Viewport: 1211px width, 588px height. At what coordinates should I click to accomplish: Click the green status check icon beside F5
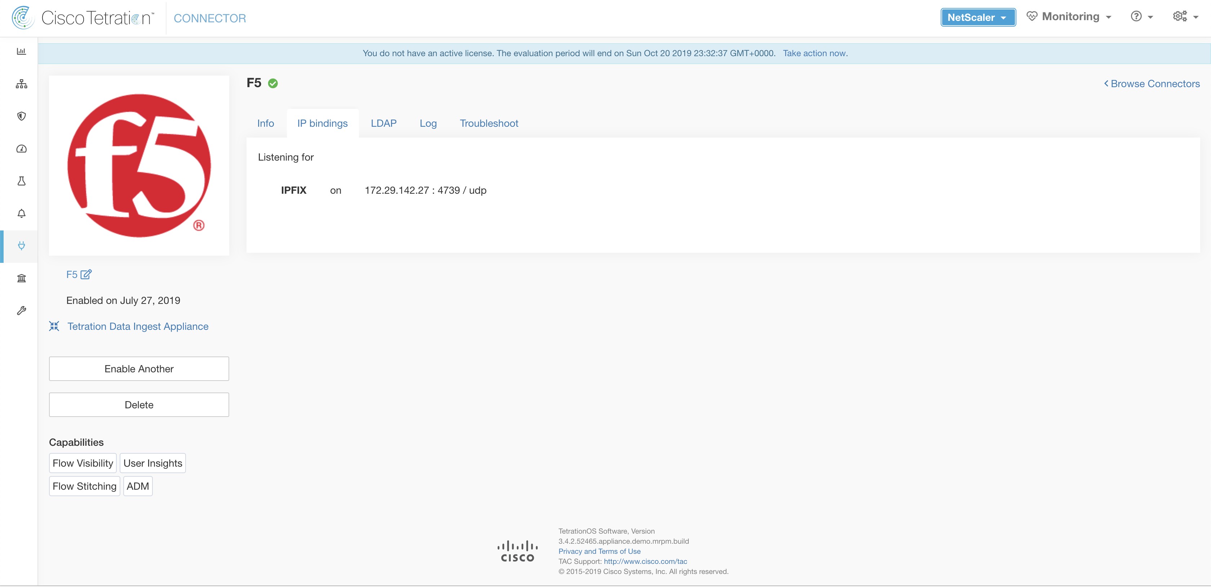(x=273, y=84)
